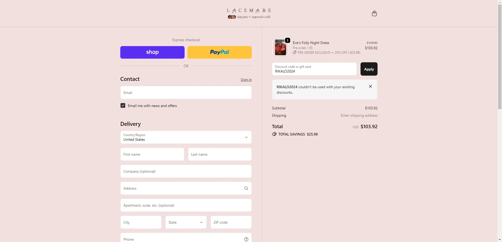Click the 'Express checkout' label
The height and width of the screenshot is (242, 502).
[x=186, y=40]
